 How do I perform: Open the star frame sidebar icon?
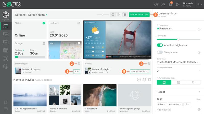[x=6, y=58]
